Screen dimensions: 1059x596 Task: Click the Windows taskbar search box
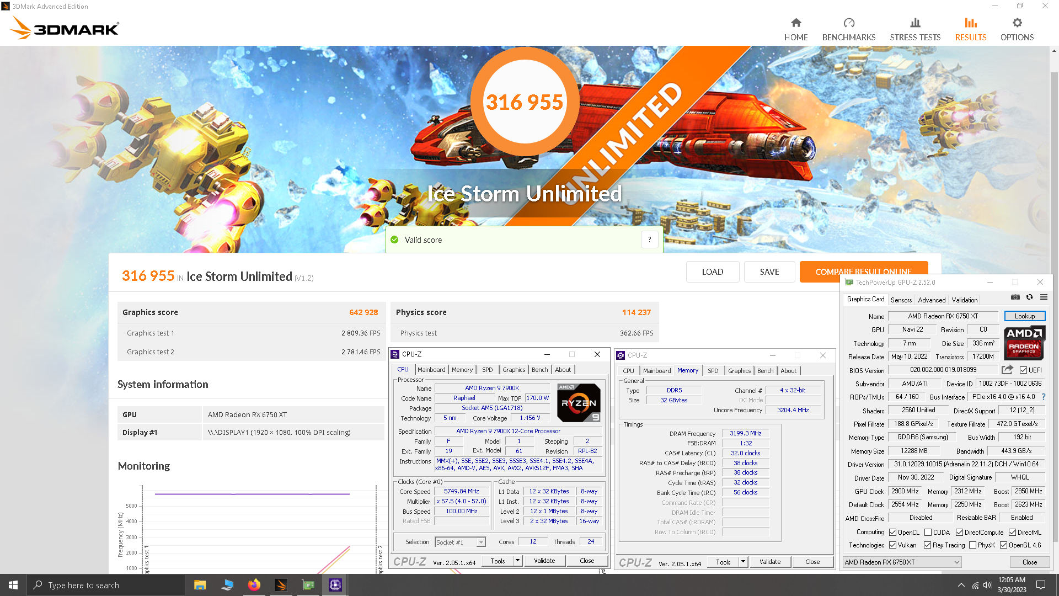[105, 585]
